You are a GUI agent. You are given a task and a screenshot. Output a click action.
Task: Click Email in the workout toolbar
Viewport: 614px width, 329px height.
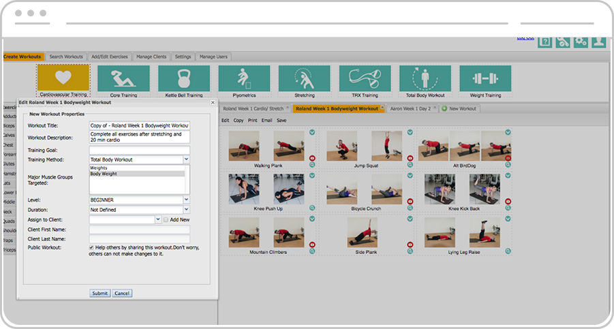click(266, 121)
